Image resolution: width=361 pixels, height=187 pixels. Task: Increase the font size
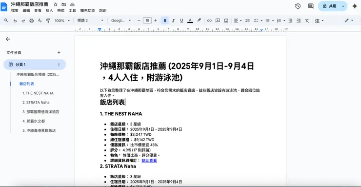(156, 21)
